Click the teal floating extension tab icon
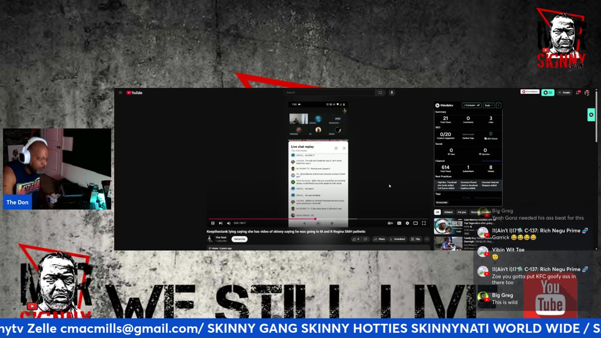Image resolution: width=601 pixels, height=338 pixels. click(591, 115)
